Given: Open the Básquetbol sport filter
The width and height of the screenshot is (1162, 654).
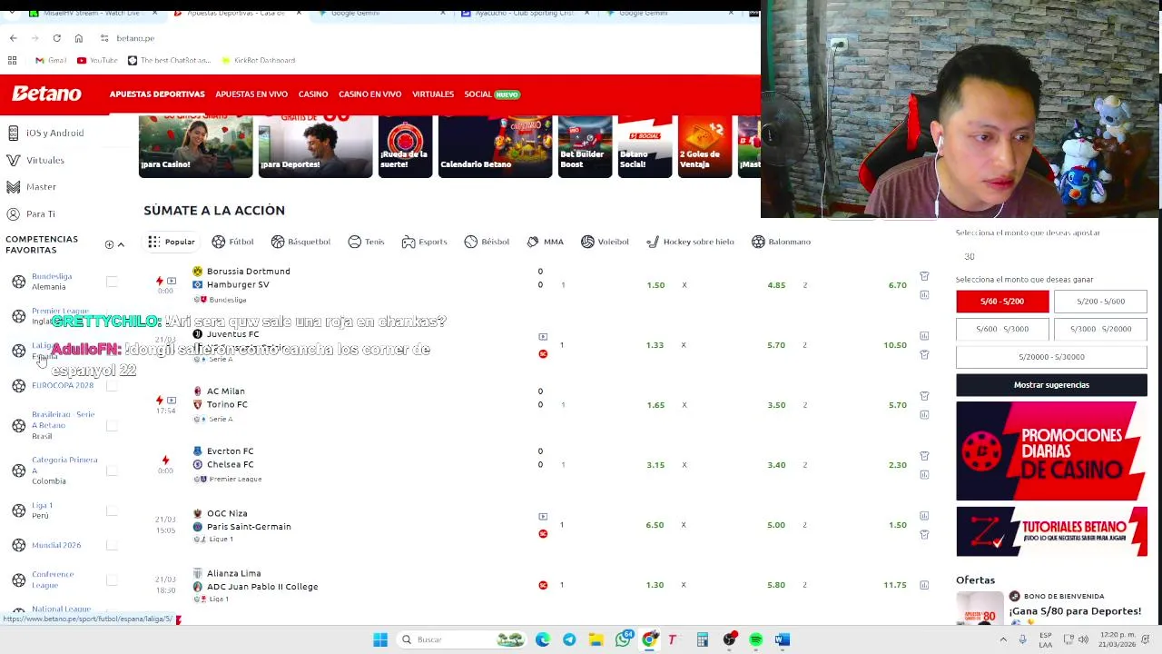Looking at the screenshot, I should coord(300,242).
